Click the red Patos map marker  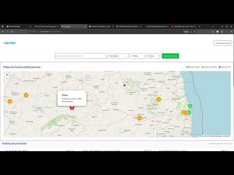click(x=72, y=107)
